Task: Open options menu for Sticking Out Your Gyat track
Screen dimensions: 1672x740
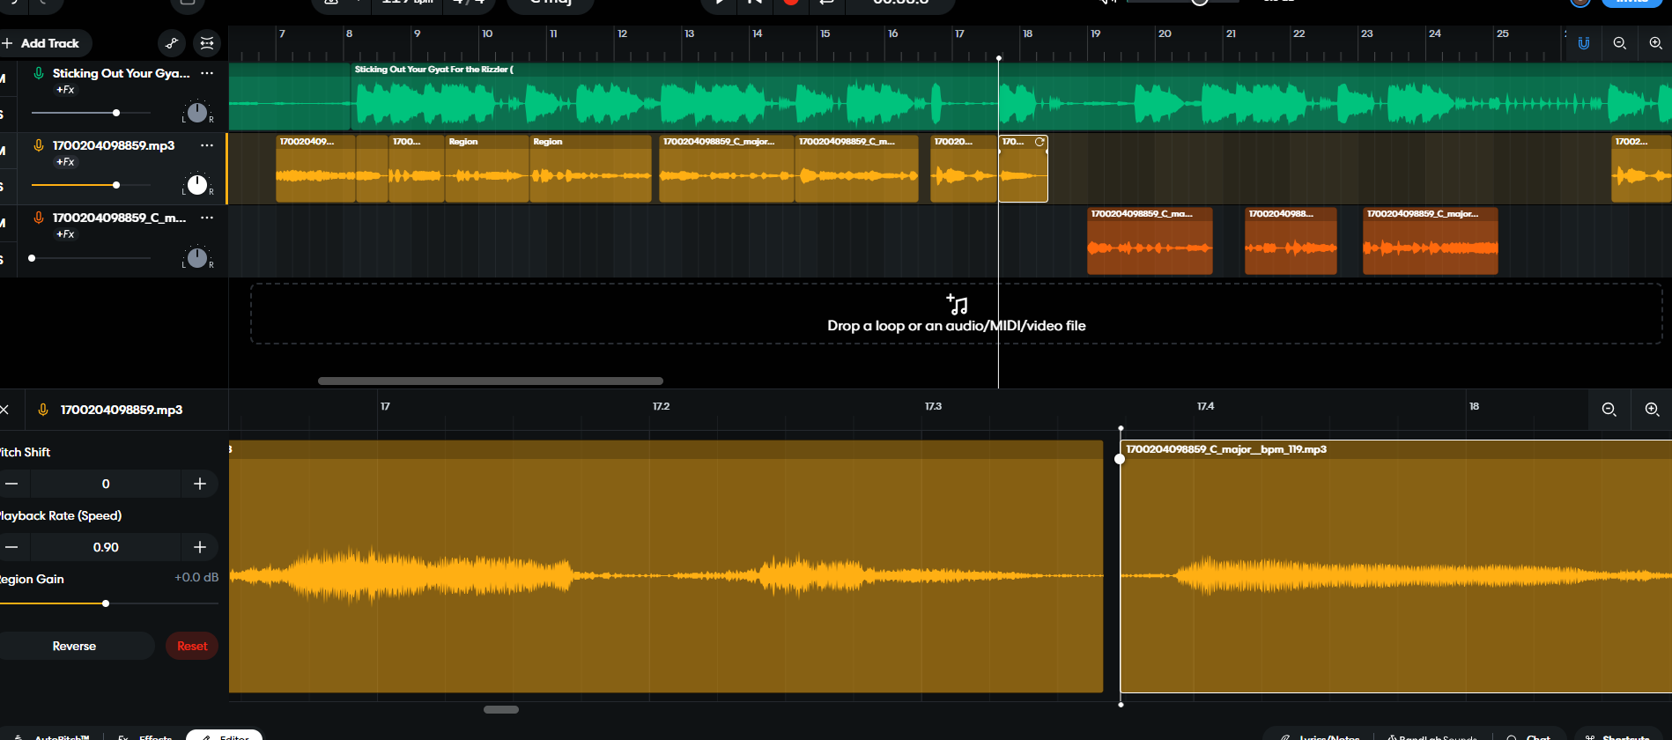Action: pos(207,73)
